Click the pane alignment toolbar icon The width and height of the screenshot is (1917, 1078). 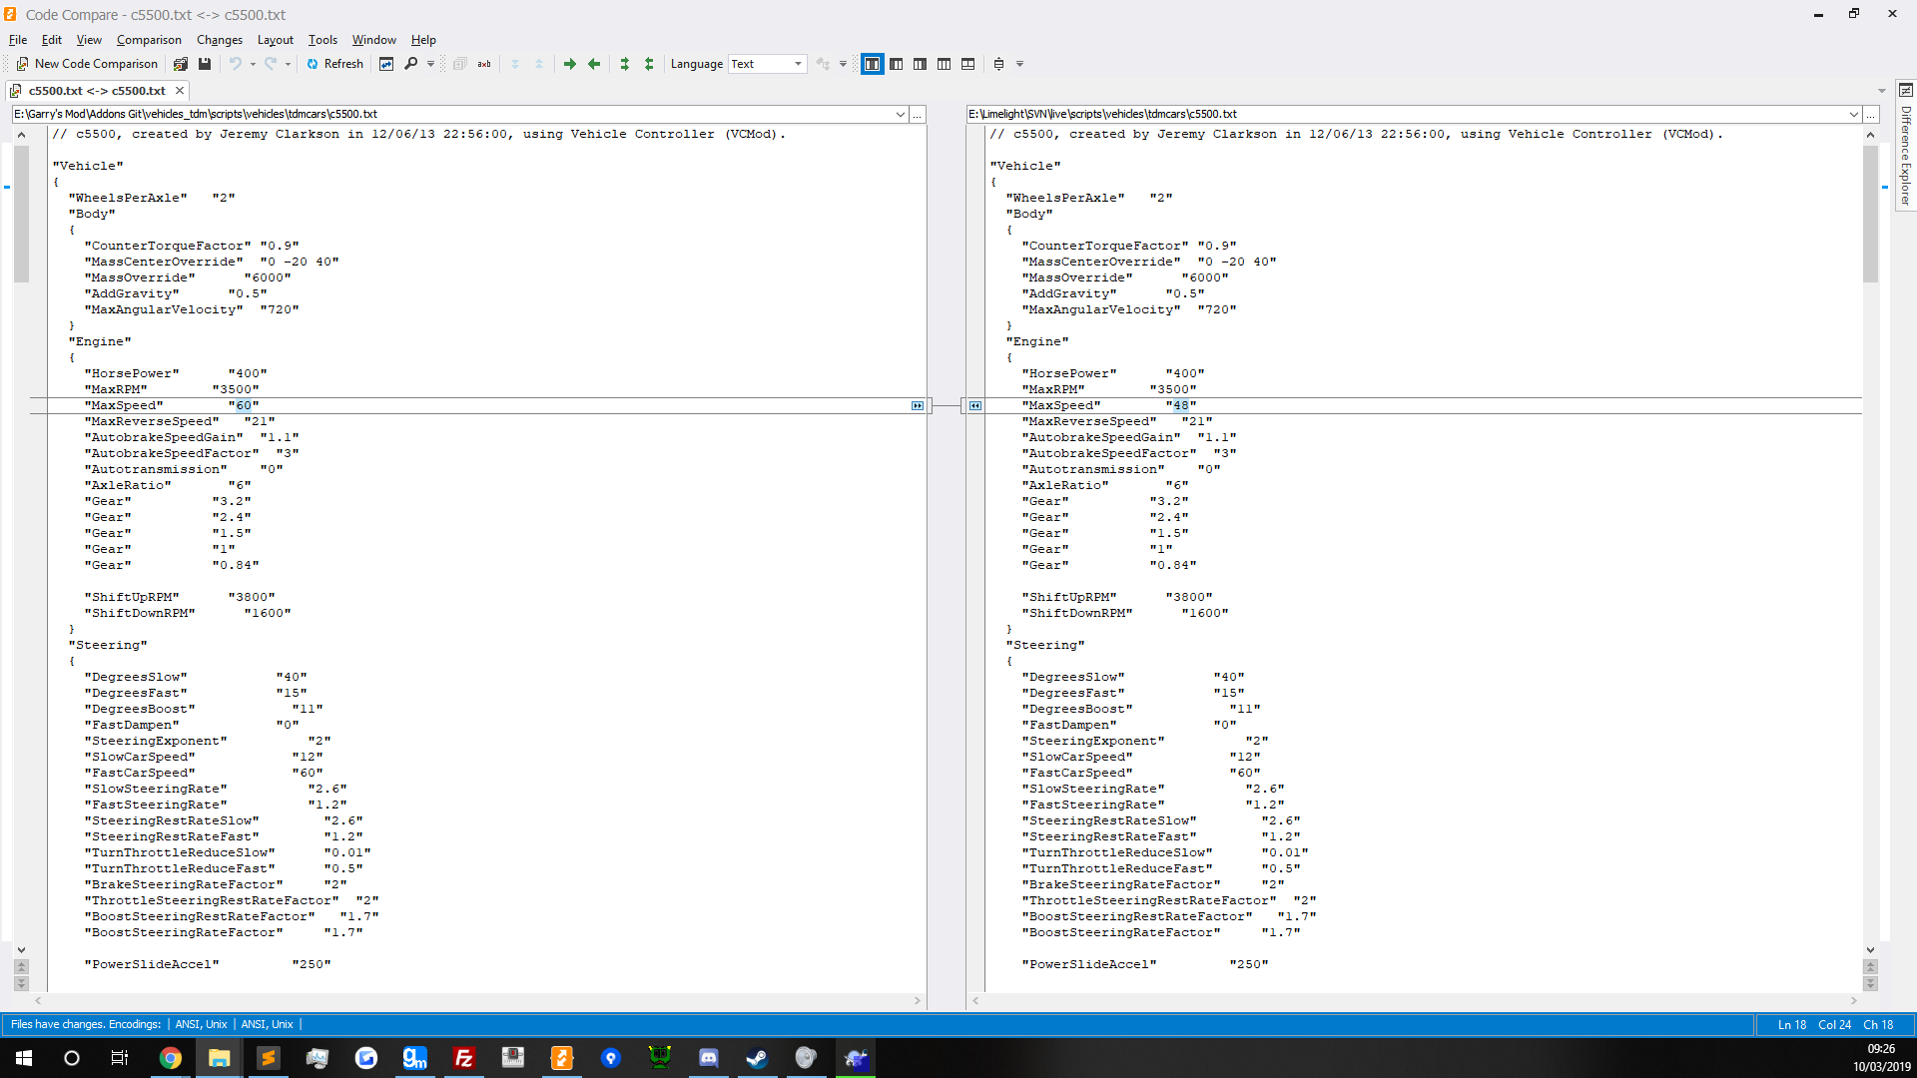point(998,64)
